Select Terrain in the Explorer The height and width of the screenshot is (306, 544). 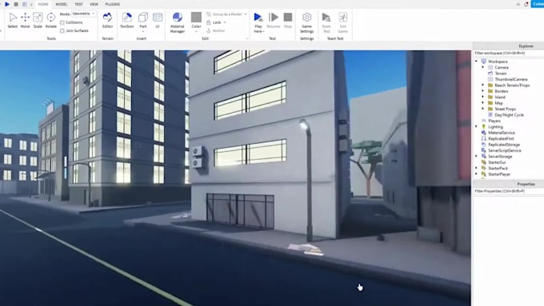point(500,74)
